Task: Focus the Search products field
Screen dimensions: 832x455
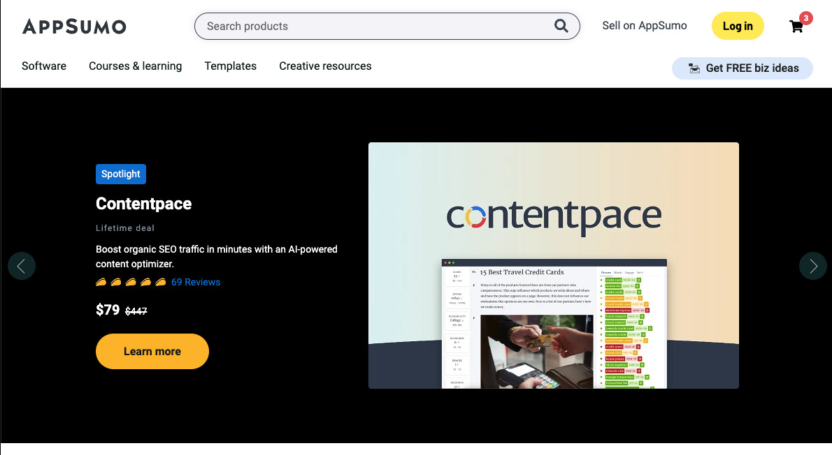Action: point(378,27)
